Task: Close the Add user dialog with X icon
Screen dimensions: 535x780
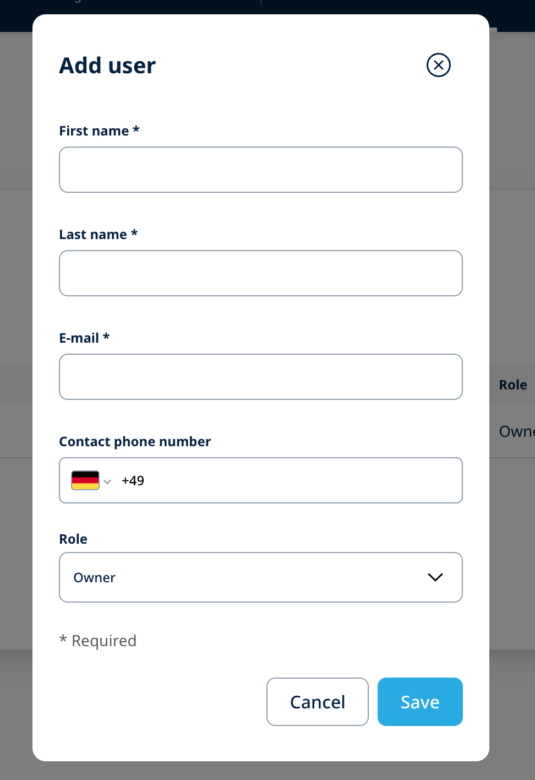Action: [x=439, y=66]
